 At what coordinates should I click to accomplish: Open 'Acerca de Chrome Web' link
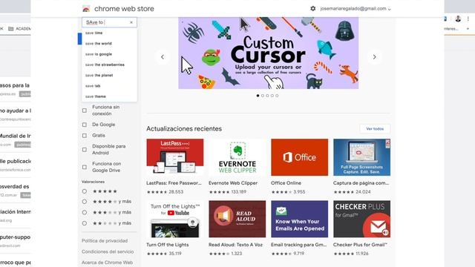pos(107,263)
